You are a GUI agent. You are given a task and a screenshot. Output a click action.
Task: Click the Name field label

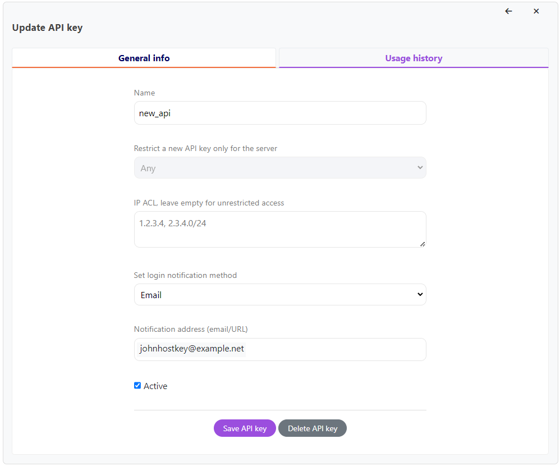(x=144, y=93)
